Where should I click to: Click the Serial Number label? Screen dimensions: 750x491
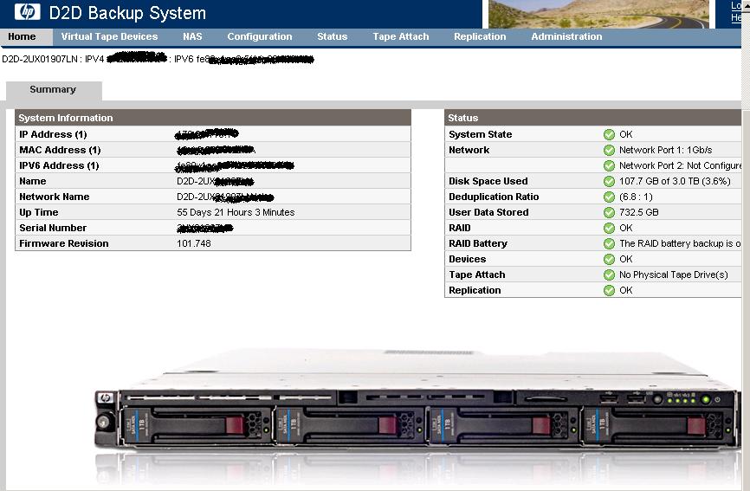pyautogui.click(x=53, y=228)
